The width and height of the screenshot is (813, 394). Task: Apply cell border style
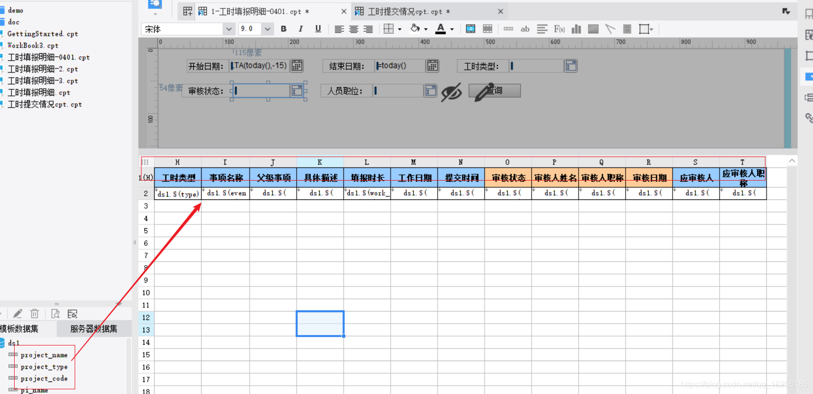[388, 29]
